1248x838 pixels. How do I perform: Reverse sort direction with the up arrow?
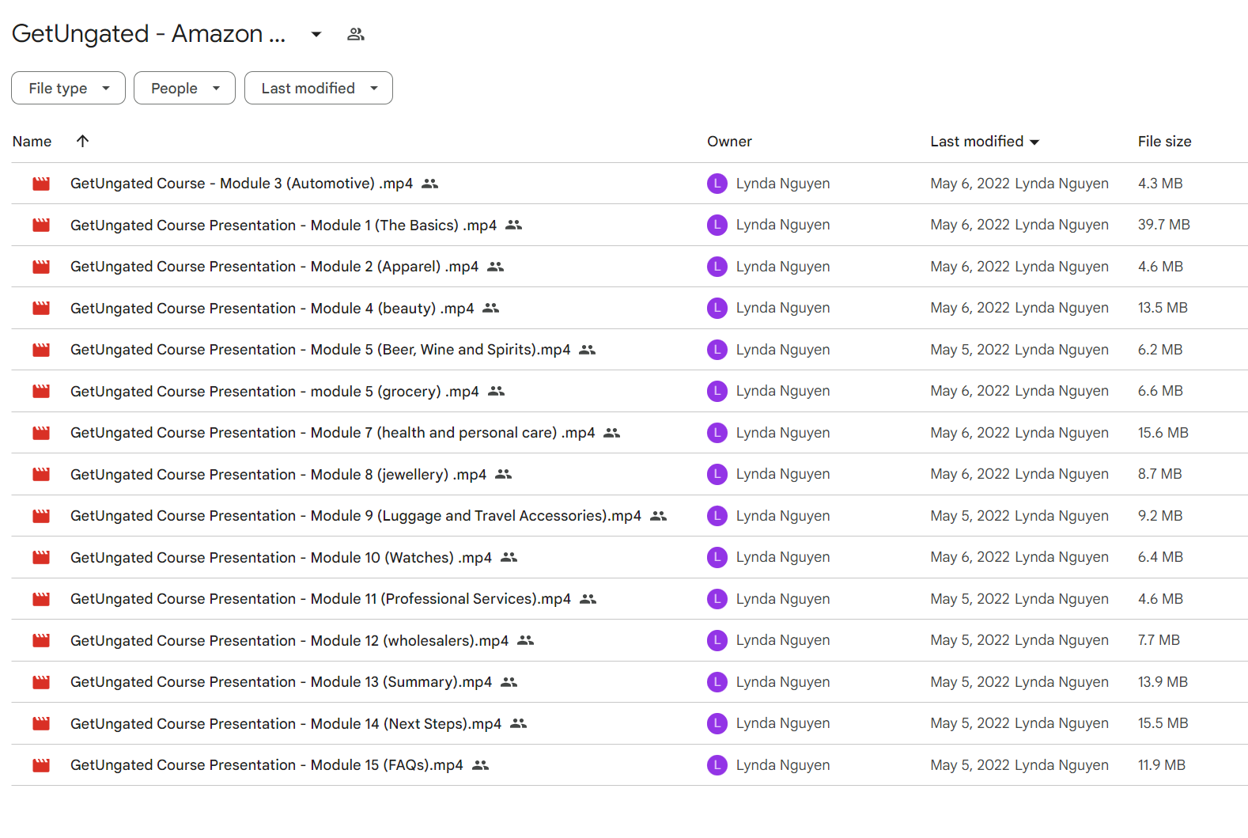click(82, 141)
